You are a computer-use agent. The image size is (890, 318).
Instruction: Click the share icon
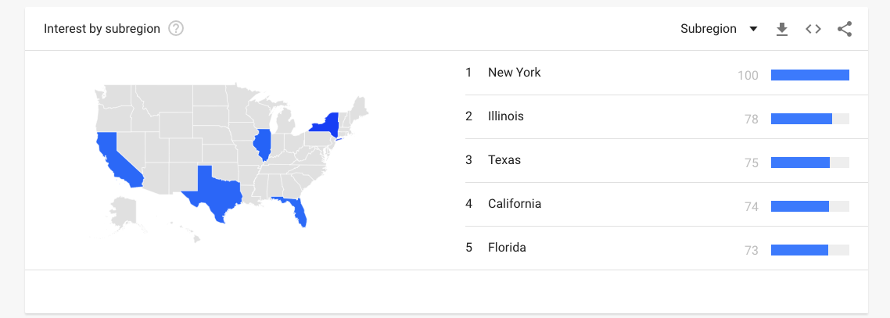[x=845, y=29]
